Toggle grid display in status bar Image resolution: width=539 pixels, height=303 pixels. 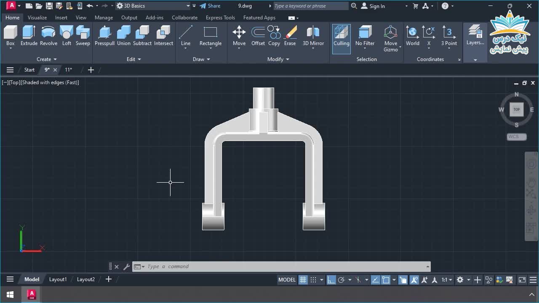(303, 280)
